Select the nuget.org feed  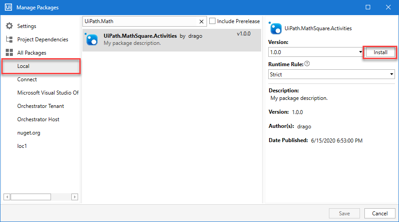(x=28, y=133)
